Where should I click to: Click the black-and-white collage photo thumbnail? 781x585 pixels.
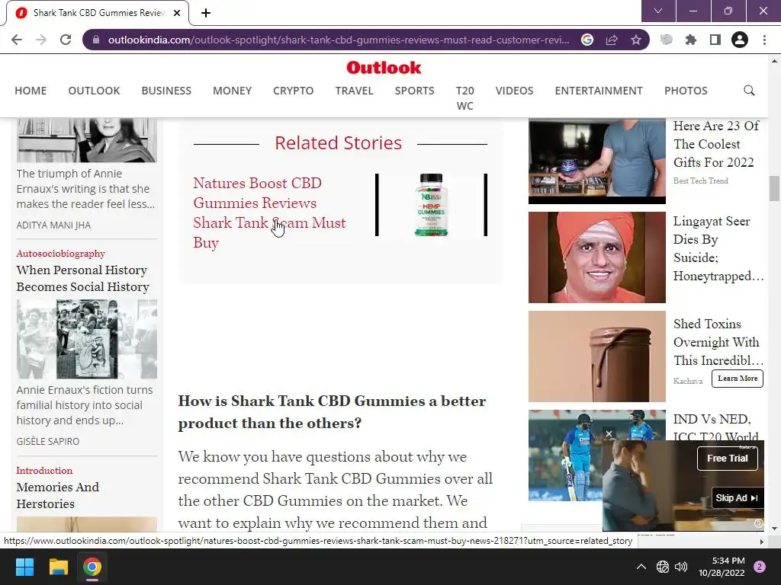pos(87,339)
